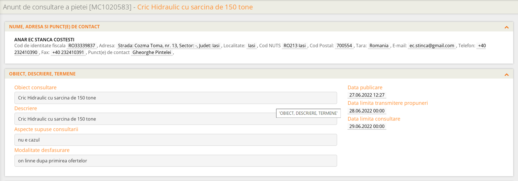Click the postal code 700554
Image resolution: width=518 pixels, height=181 pixels.
(344, 46)
